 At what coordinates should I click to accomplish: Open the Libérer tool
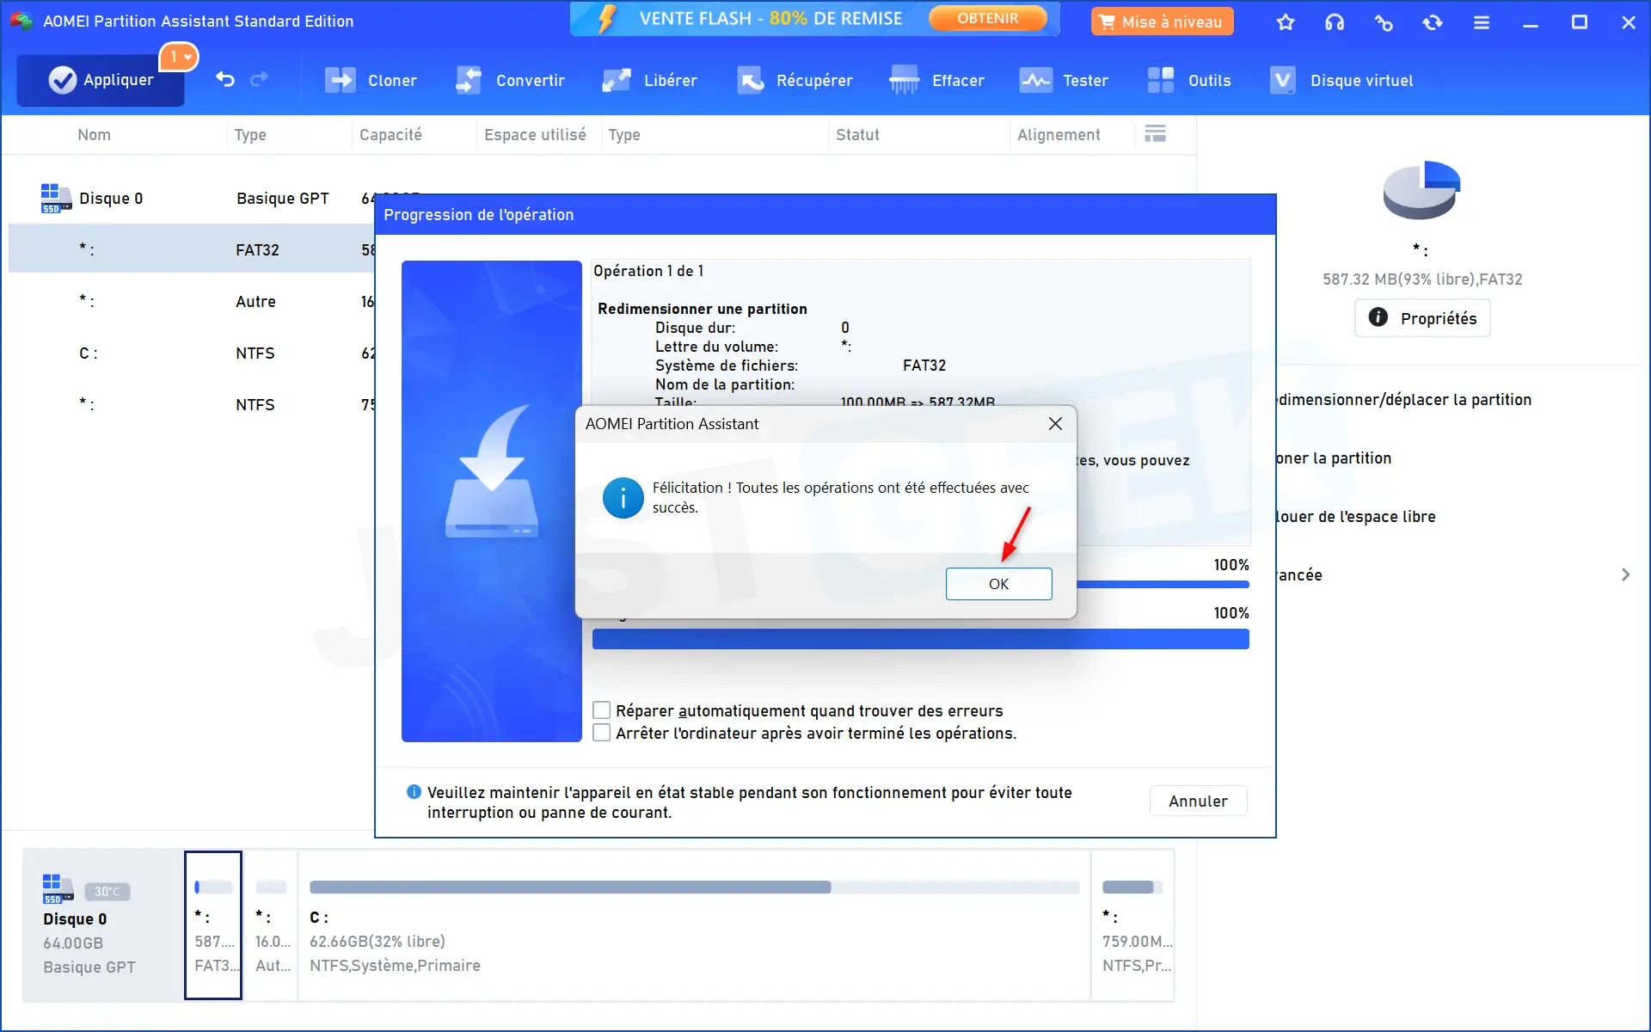click(650, 80)
